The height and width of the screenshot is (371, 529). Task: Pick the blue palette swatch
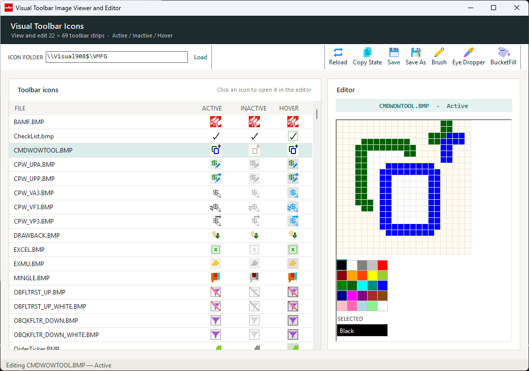click(x=383, y=285)
